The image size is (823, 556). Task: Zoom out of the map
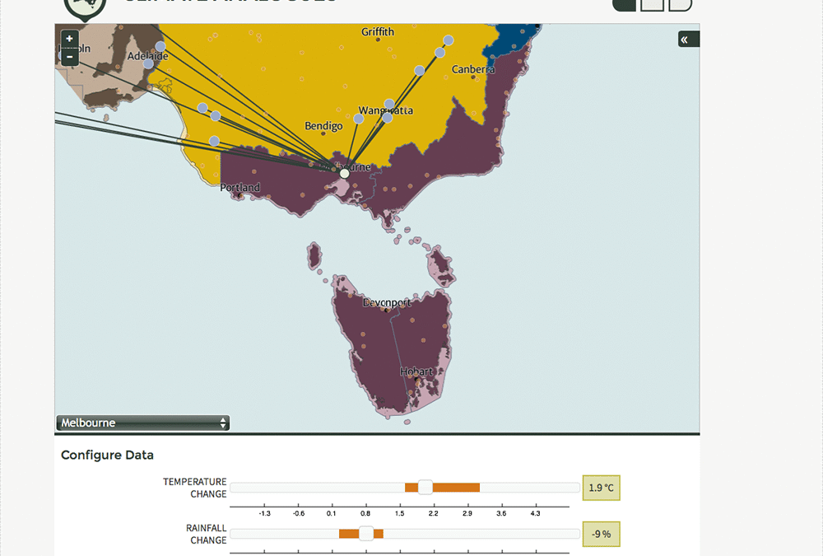(x=70, y=57)
